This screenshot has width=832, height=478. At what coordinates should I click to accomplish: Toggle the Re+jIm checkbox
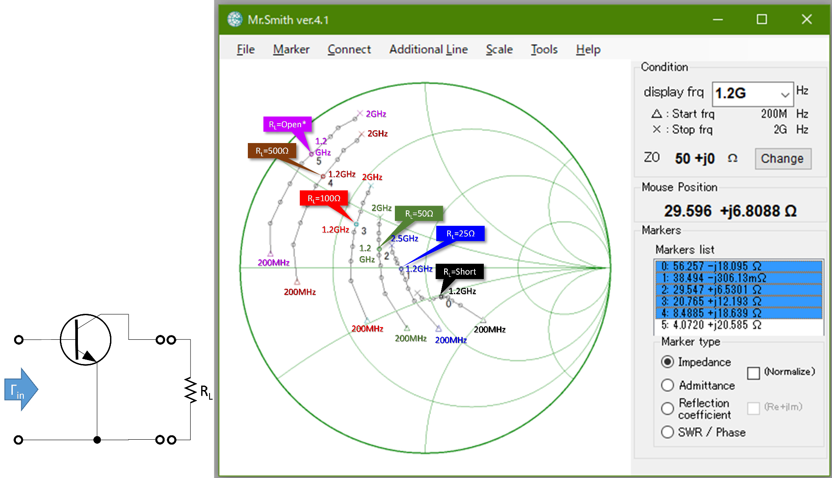753,408
